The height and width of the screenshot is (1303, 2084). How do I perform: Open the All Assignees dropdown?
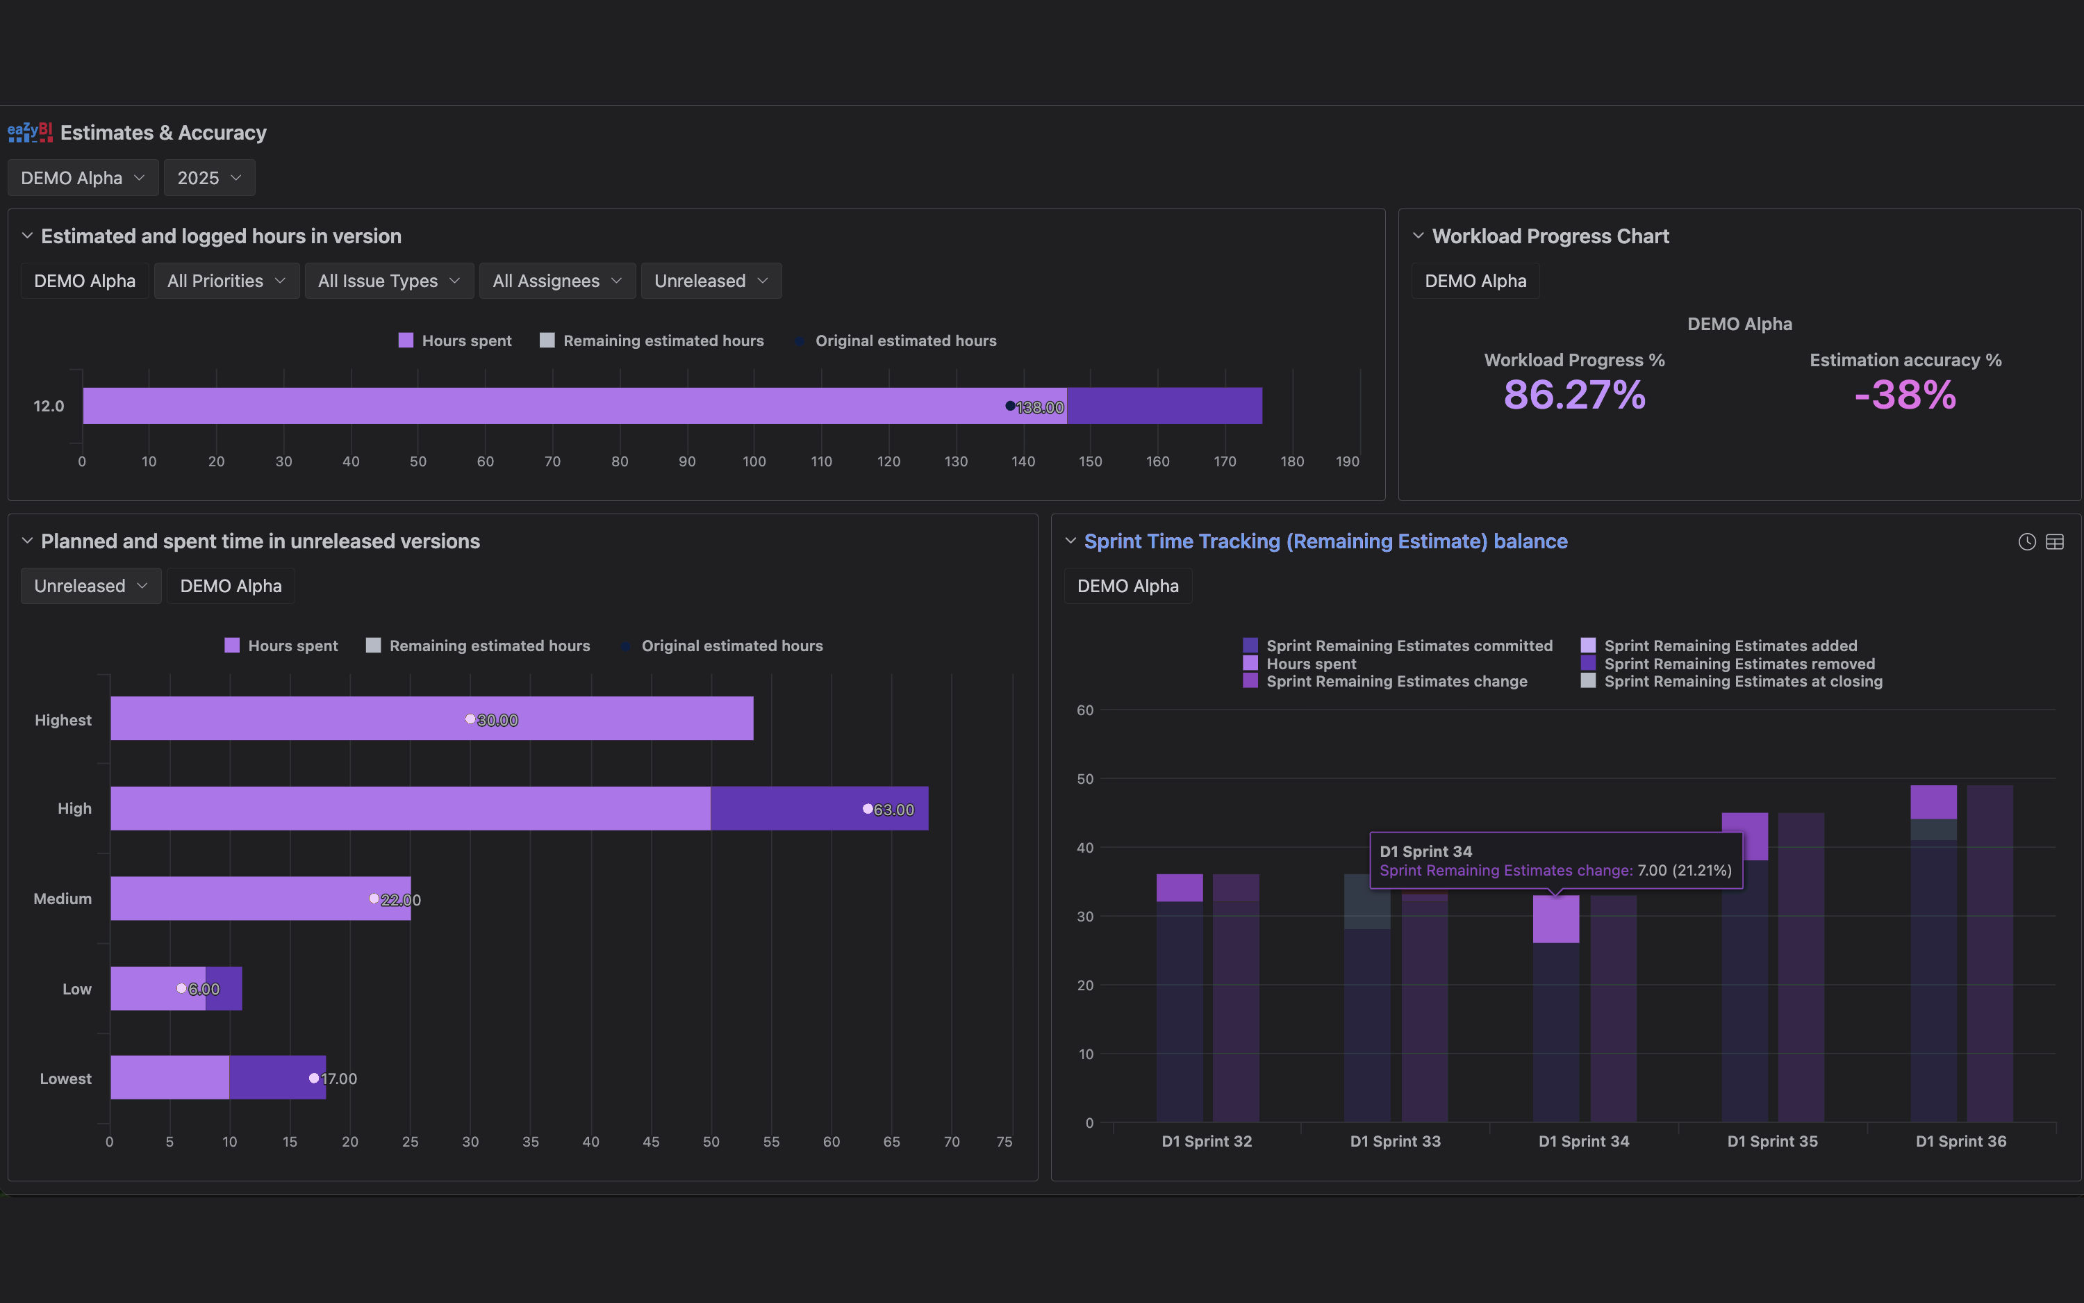point(557,281)
